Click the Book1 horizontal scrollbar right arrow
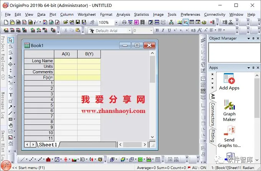This screenshot has width=261, height=171. (145, 144)
